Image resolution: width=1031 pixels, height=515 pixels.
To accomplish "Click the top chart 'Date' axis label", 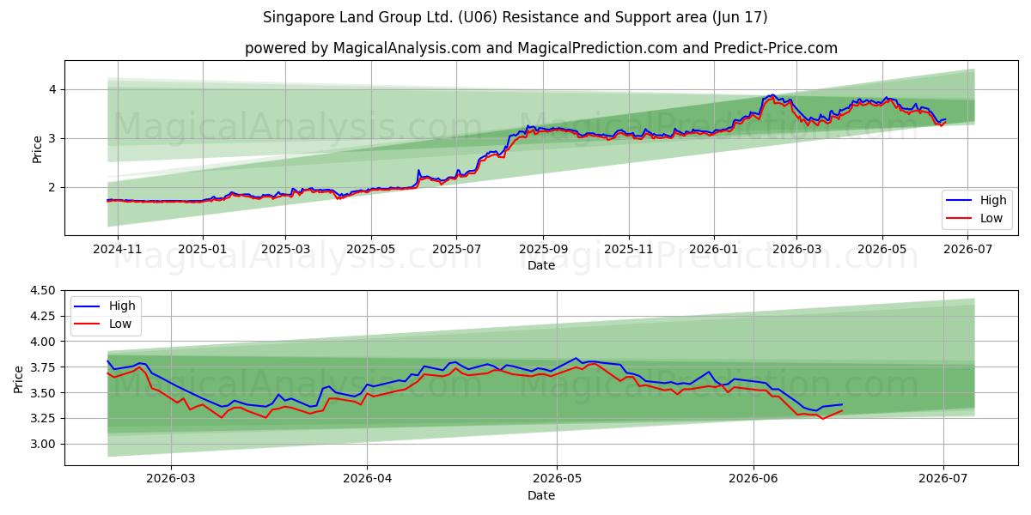I will 541,266.
